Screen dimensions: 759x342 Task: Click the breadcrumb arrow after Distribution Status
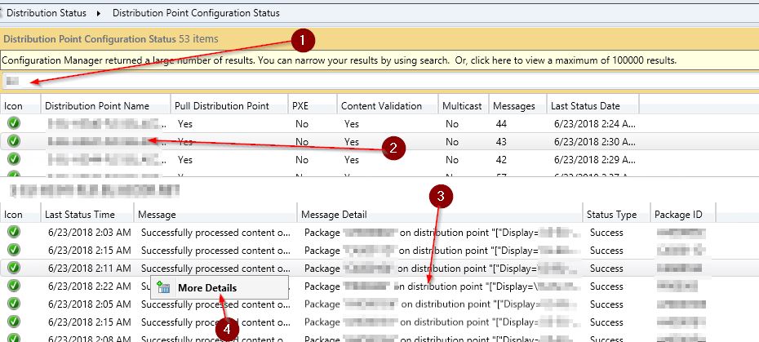[99, 14]
